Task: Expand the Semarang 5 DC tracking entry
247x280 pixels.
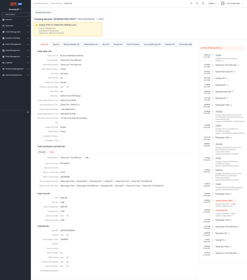Action: (229, 234)
